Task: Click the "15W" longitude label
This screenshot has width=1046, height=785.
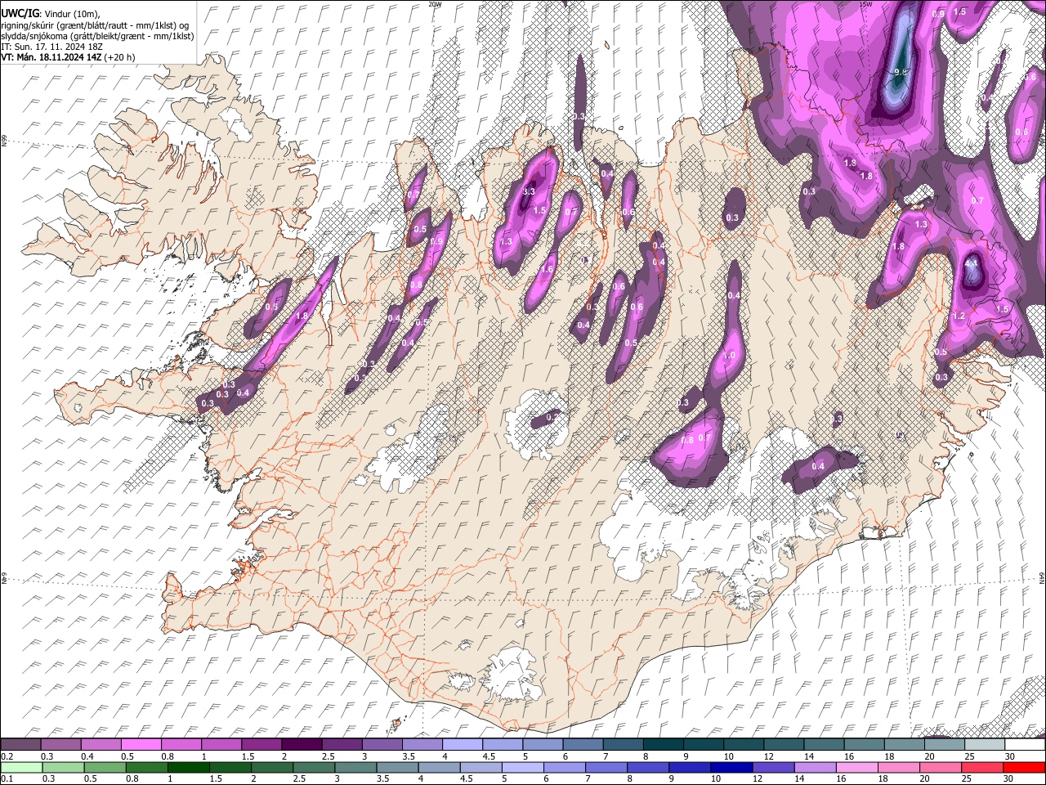Action: 865,4
